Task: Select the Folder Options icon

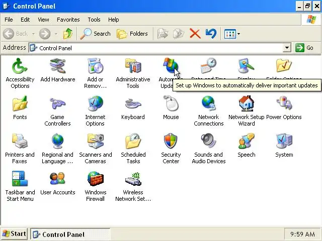Action: 284,66
